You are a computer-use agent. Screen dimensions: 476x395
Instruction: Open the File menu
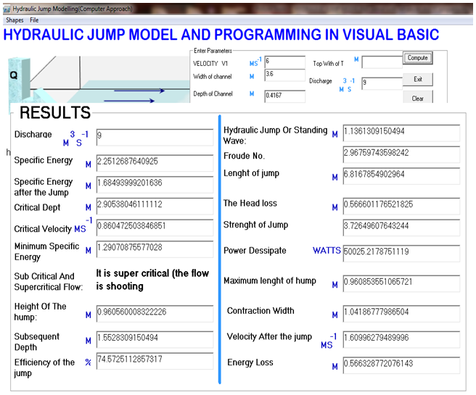coord(35,20)
